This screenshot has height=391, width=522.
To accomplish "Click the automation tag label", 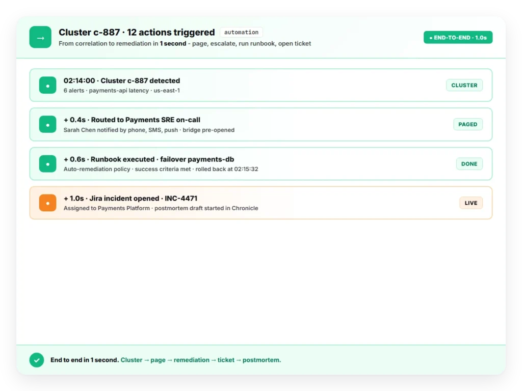I will 241,32.
